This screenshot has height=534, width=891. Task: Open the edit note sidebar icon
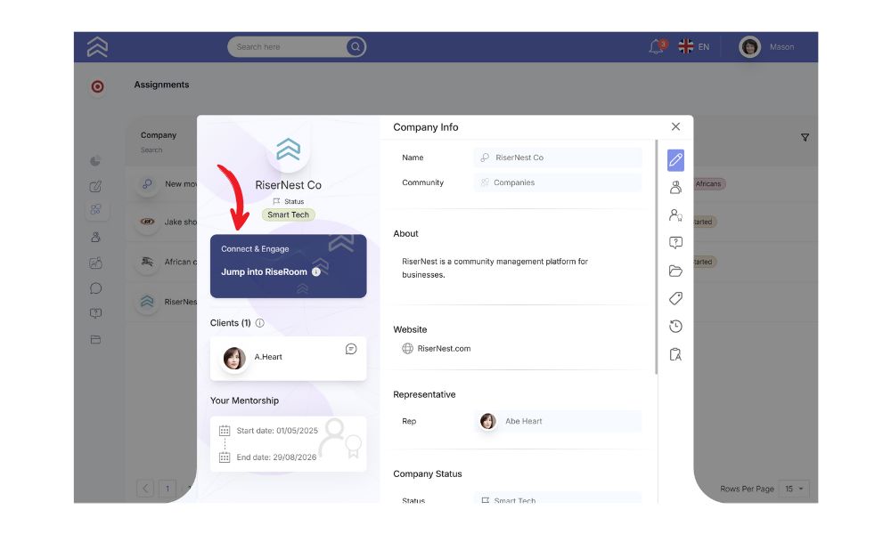pos(95,186)
